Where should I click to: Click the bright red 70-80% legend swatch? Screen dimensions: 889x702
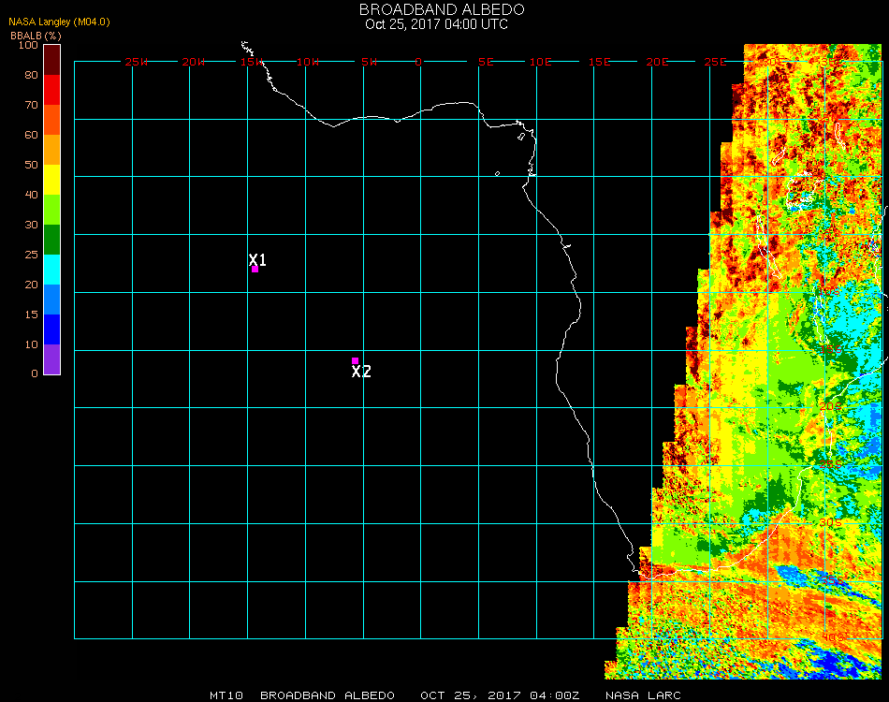52,89
